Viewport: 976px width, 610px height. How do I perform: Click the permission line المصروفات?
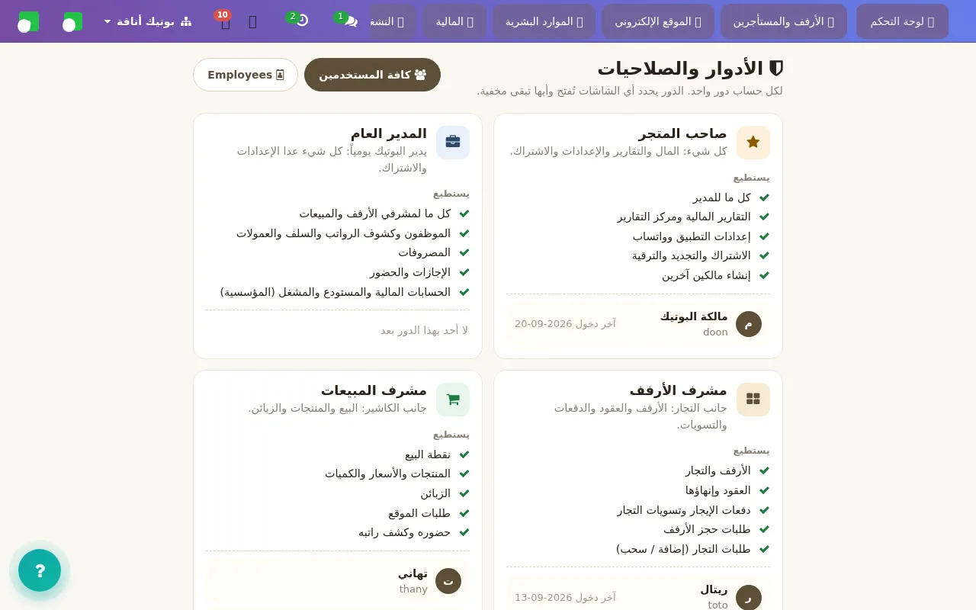[x=424, y=252]
